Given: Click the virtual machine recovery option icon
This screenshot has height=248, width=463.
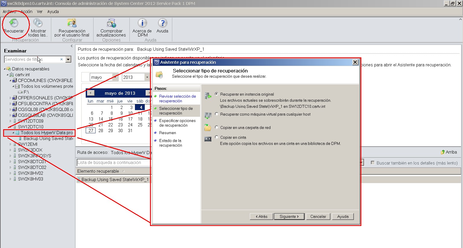Looking at the screenshot, I should pyautogui.click(x=208, y=116).
